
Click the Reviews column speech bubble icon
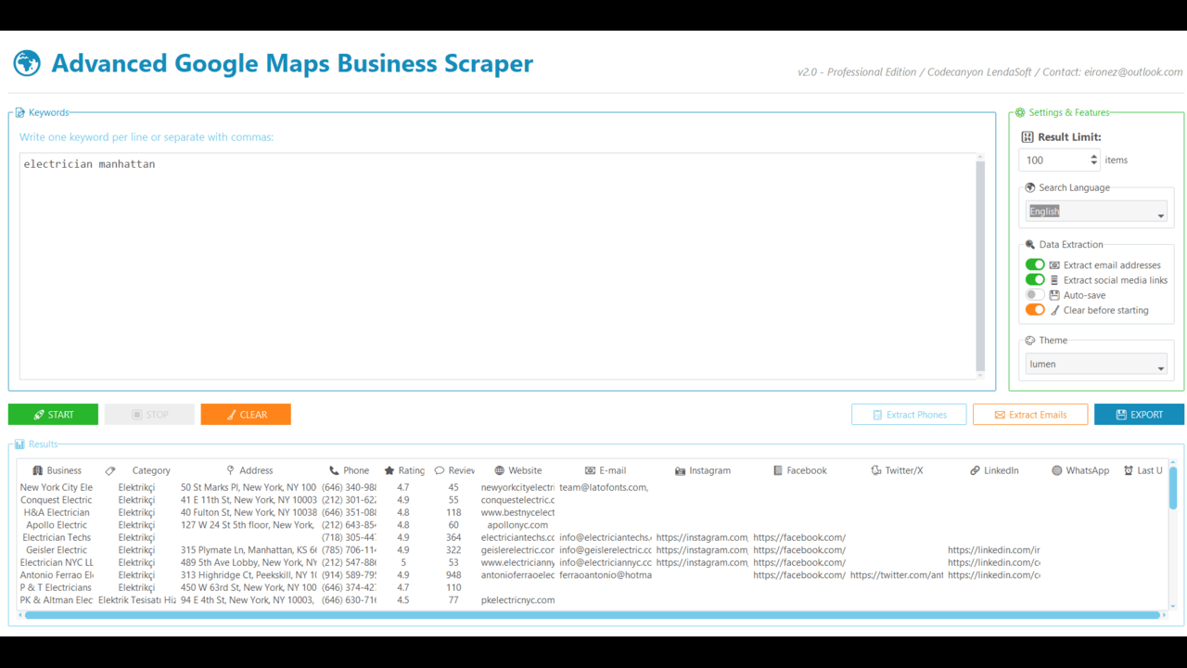(440, 470)
